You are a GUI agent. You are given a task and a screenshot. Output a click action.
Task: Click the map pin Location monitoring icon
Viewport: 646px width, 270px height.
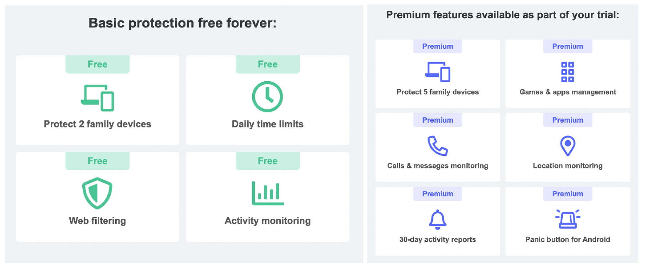(568, 145)
